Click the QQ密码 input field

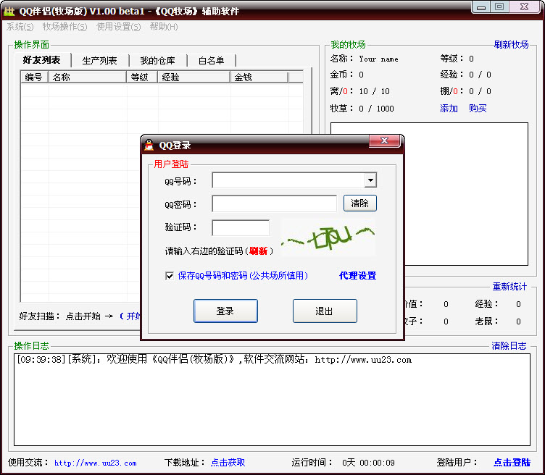point(274,203)
